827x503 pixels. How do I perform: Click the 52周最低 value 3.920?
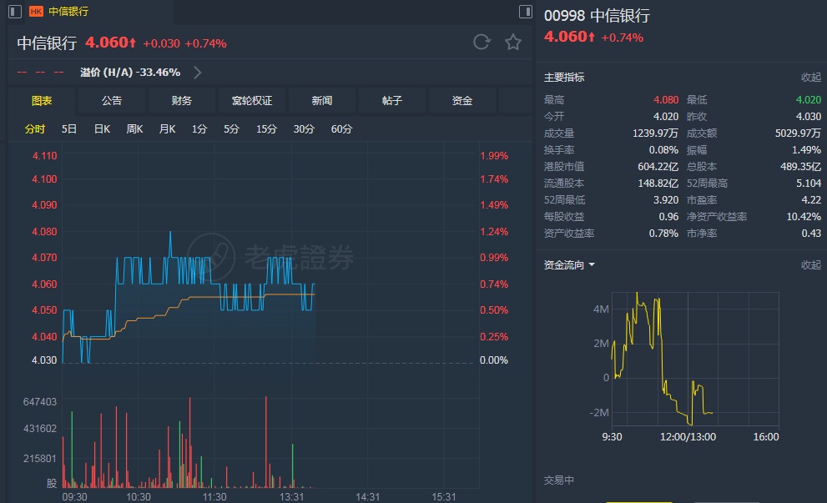666,200
